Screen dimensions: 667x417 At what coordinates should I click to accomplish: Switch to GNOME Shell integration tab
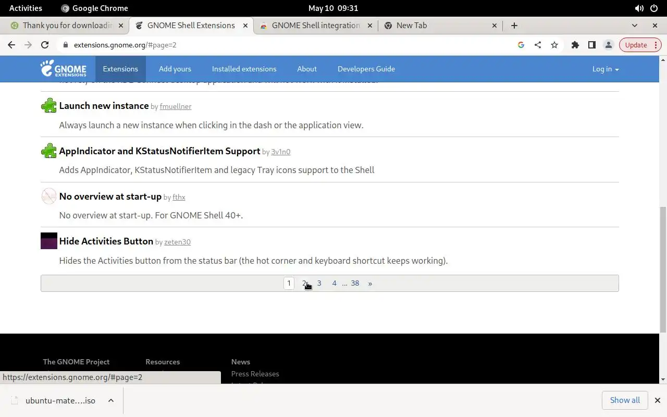(315, 25)
